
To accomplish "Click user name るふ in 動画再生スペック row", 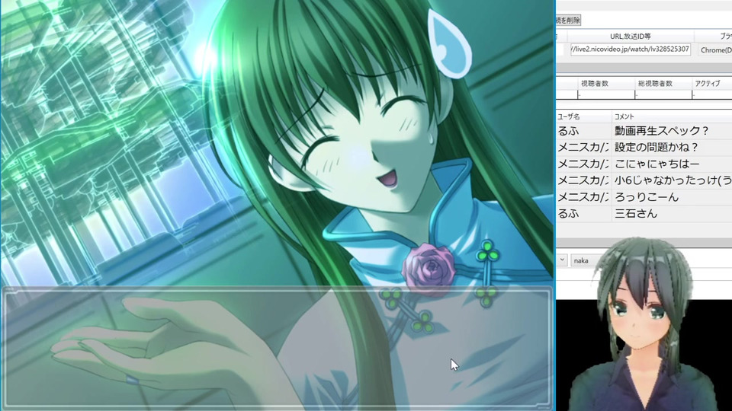I will pos(568,131).
